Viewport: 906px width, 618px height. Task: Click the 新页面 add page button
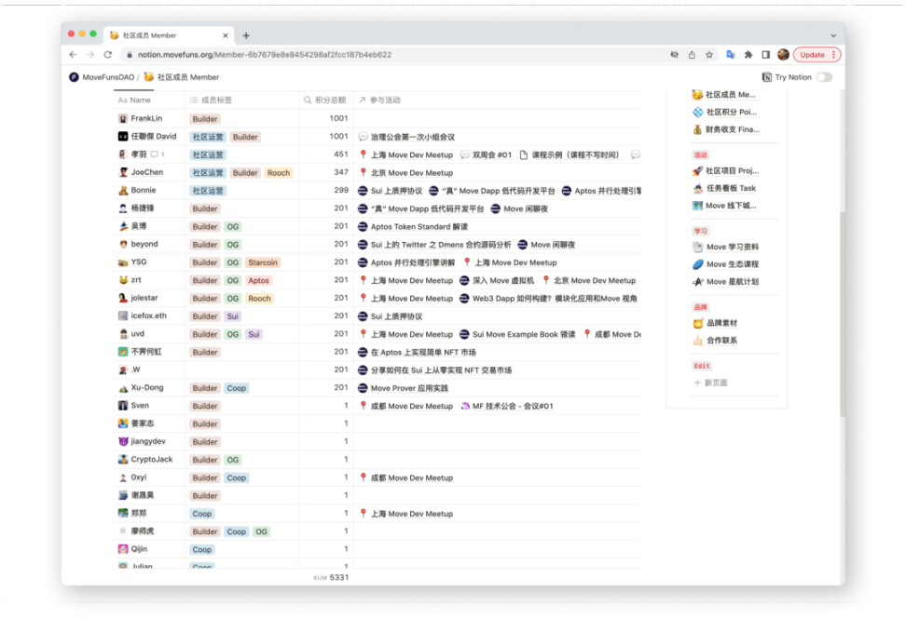pyautogui.click(x=715, y=383)
